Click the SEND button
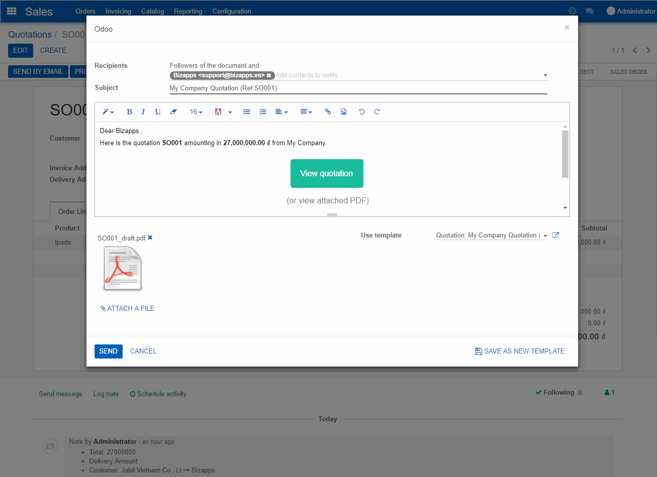657x477 pixels. point(108,351)
